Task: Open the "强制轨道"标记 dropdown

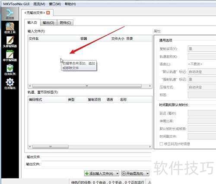Action: click(202, 79)
